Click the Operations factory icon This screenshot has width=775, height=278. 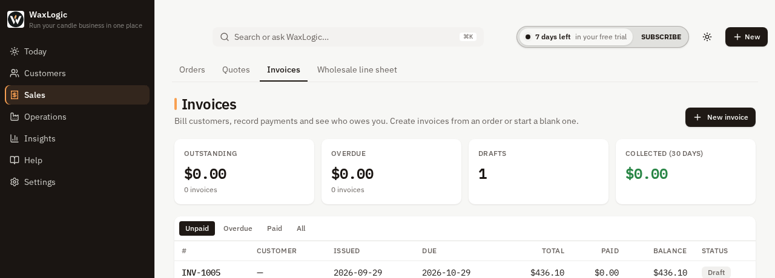[15, 117]
